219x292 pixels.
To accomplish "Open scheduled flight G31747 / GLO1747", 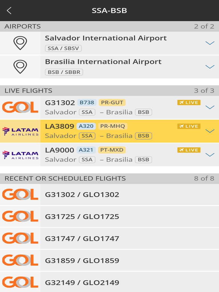I will point(109,238).
